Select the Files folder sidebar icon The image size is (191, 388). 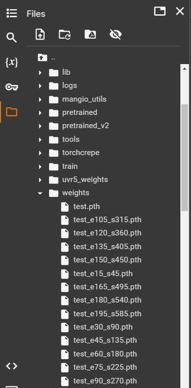point(12,112)
